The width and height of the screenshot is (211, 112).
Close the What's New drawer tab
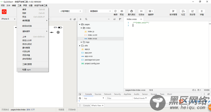[x=103, y=106]
